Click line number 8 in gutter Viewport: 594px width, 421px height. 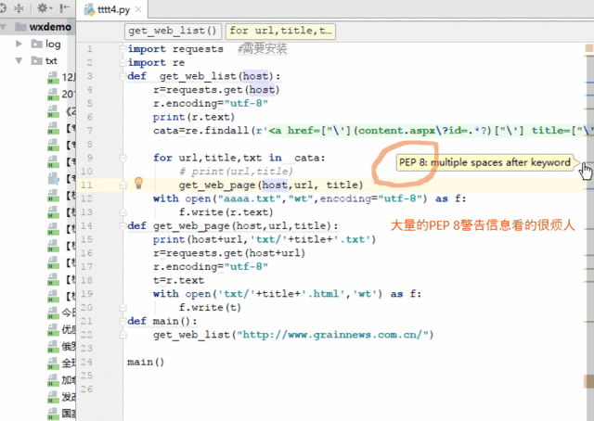[x=89, y=145]
